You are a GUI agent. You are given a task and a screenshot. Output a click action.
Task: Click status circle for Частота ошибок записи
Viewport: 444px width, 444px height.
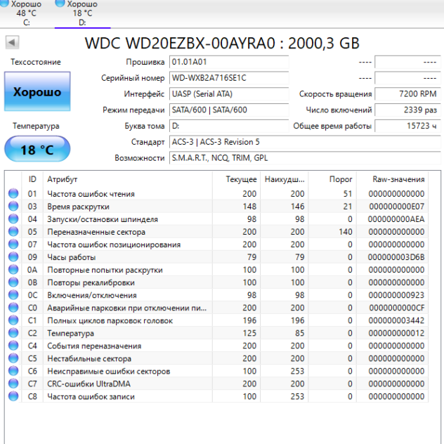tap(13, 396)
